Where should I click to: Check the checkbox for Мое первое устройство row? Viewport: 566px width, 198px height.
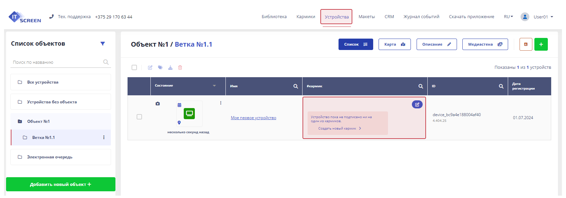pos(139,117)
